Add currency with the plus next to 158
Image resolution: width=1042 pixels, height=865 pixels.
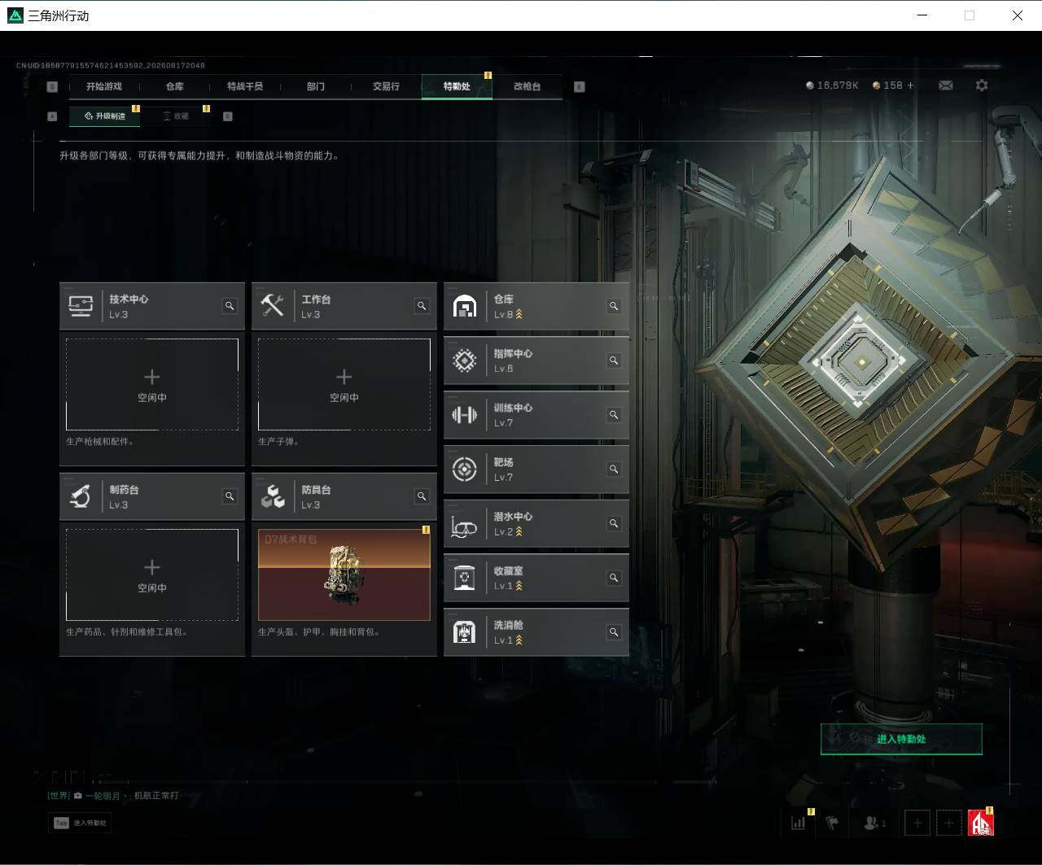pyautogui.click(x=910, y=85)
